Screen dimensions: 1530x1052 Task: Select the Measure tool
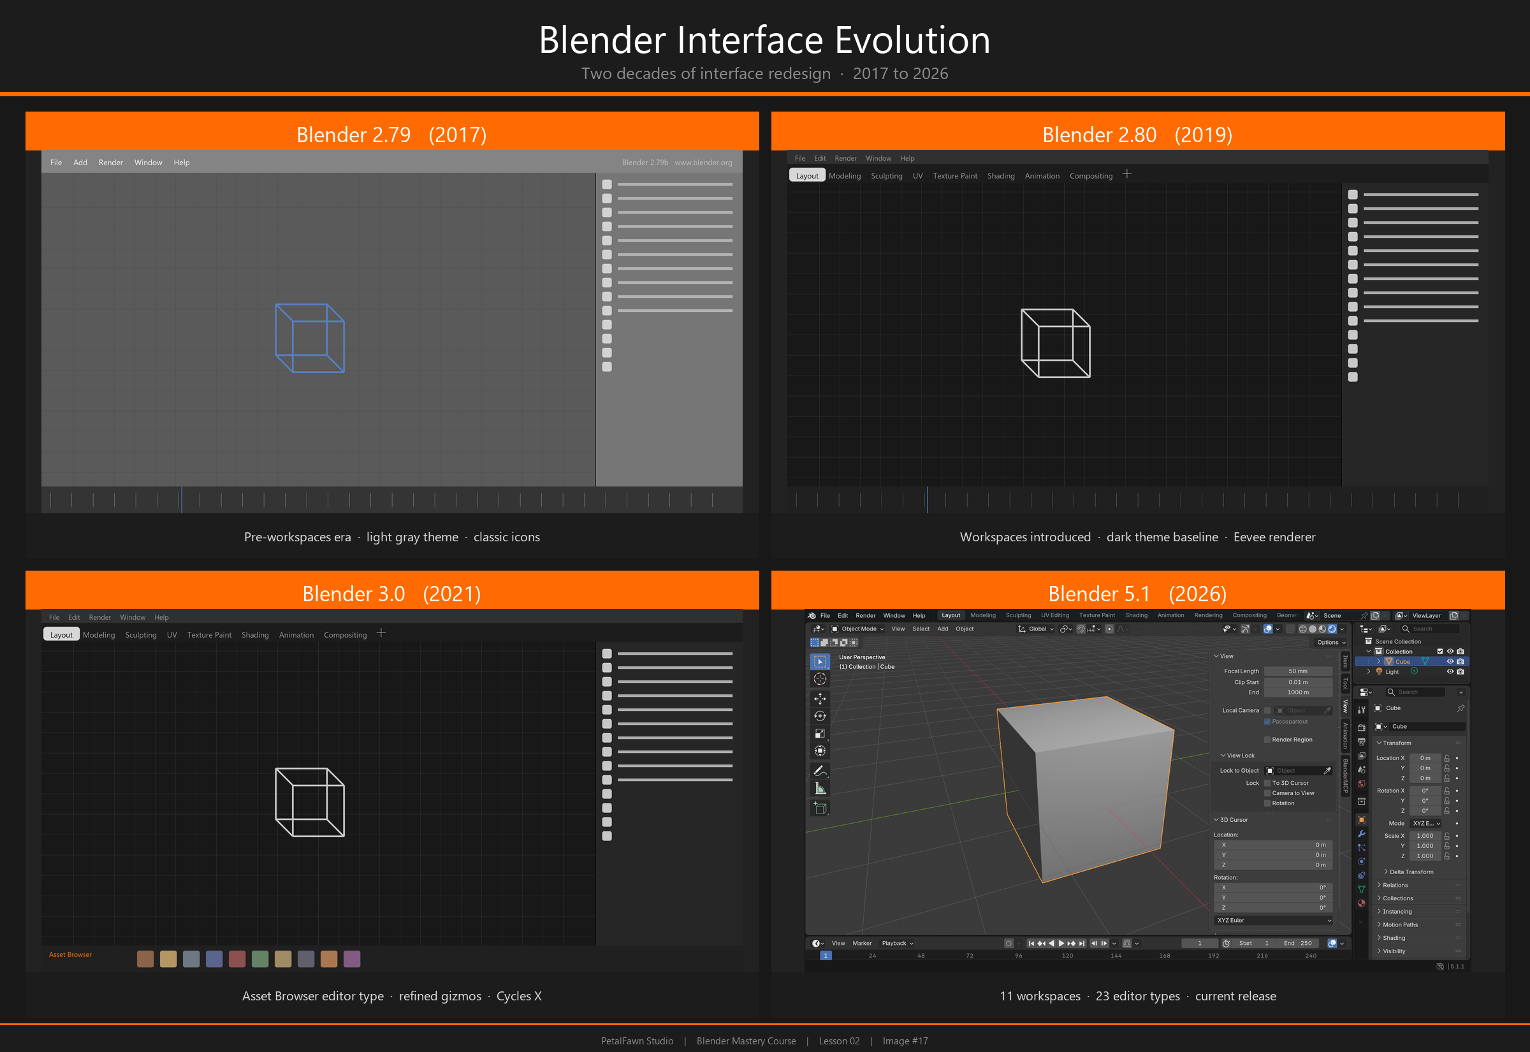click(x=820, y=788)
